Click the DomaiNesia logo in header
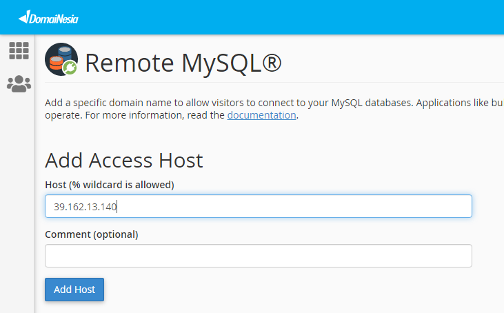Viewport: 504px width, 313px height. click(x=48, y=17)
